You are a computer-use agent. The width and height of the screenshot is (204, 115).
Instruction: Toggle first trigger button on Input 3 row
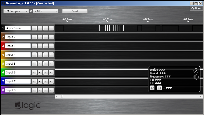[x=34, y=46]
